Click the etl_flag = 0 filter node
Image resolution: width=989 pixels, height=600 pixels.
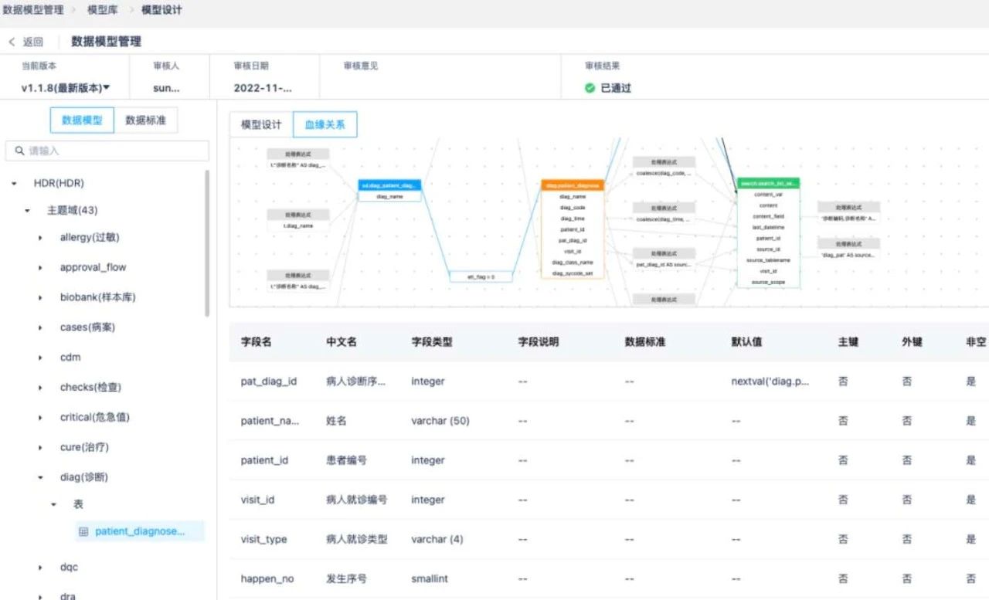tap(481, 276)
